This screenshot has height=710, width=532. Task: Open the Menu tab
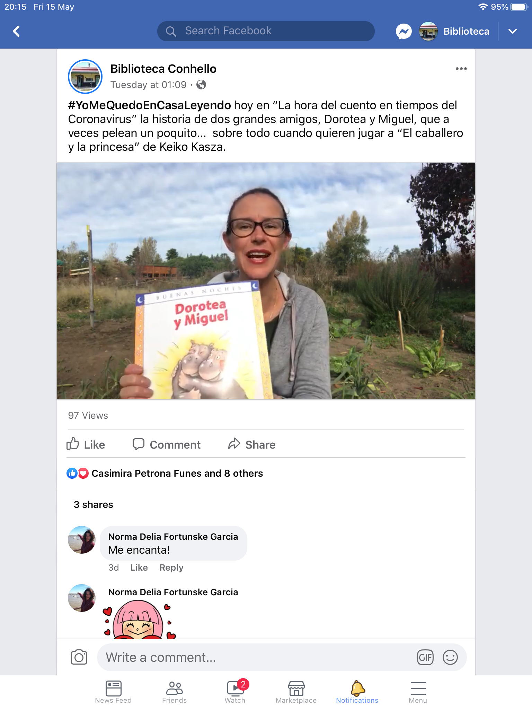coord(418,692)
